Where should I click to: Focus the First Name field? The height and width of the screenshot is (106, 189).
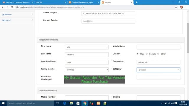pyautogui.click(x=87, y=47)
